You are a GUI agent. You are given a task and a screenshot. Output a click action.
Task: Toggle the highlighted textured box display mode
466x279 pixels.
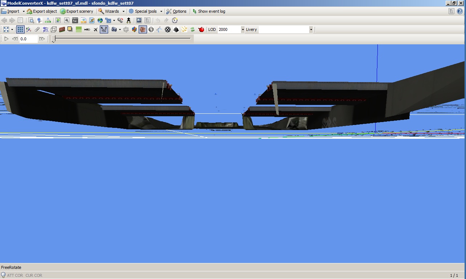(x=143, y=29)
